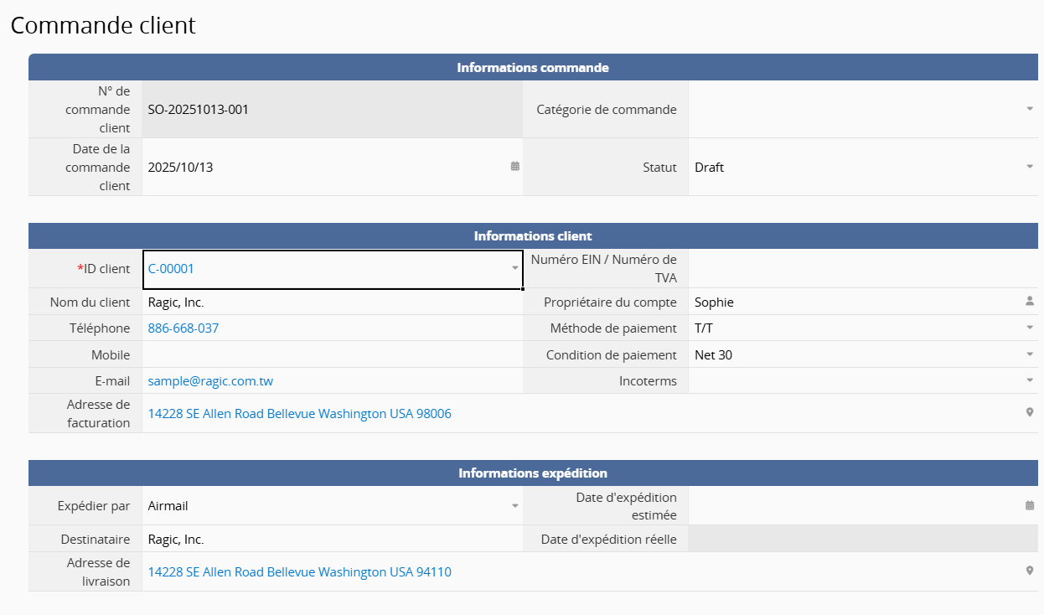Open the Méthode de paiement dropdown
The image size is (1044, 615).
pos(1030,328)
